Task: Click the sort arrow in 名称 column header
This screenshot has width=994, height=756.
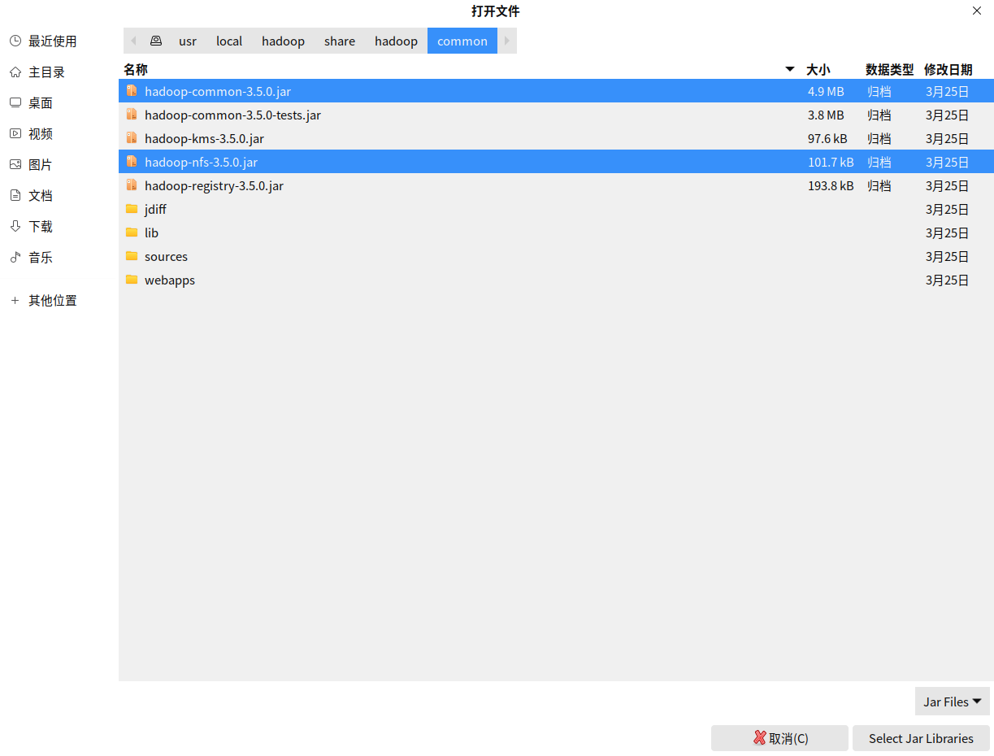Action: coord(790,69)
